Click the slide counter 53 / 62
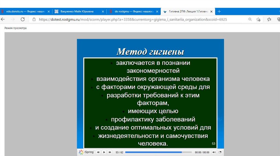Viewport: 280px width, 156px height. 119,152
